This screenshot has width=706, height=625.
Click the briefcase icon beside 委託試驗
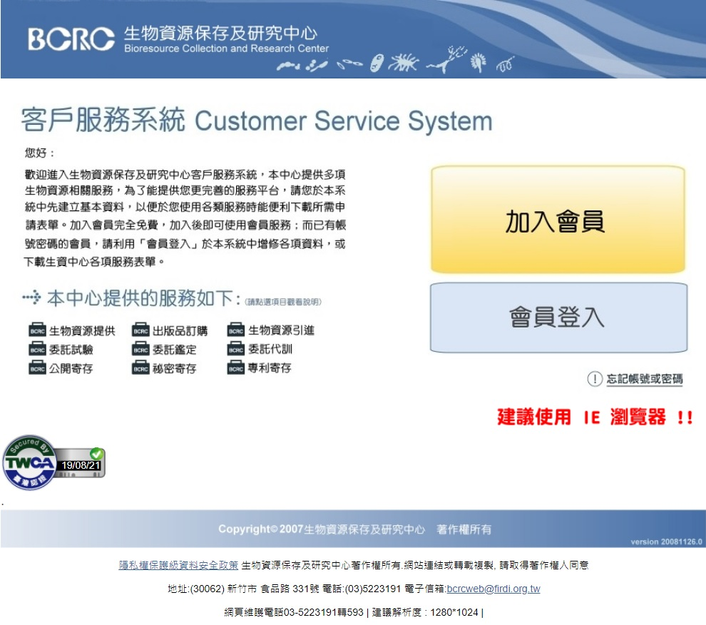pyautogui.click(x=37, y=349)
